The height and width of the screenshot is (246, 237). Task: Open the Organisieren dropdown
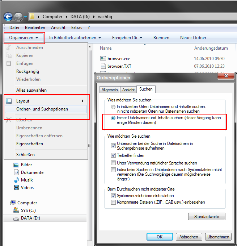click(x=24, y=38)
